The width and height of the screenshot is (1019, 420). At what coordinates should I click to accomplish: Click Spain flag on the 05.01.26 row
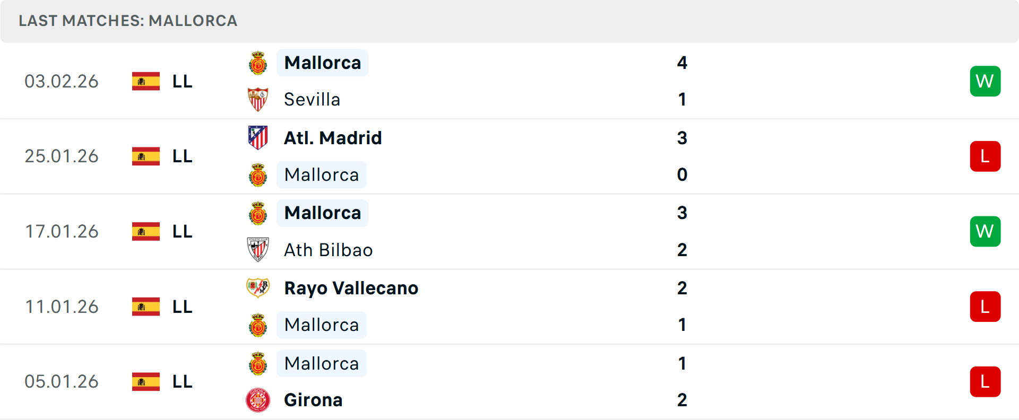[x=146, y=382]
